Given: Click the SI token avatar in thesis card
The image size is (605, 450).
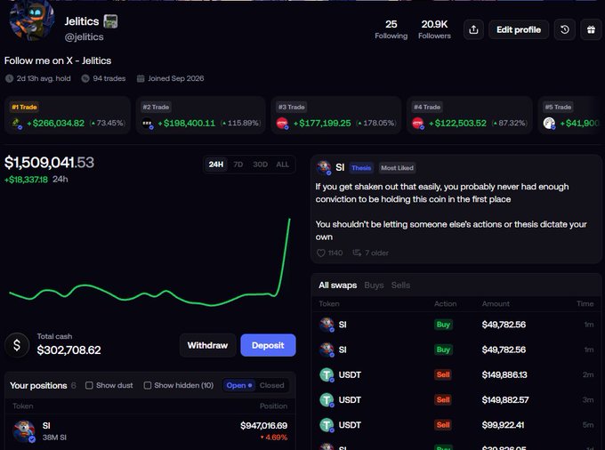Looking at the screenshot, I should 324,168.
